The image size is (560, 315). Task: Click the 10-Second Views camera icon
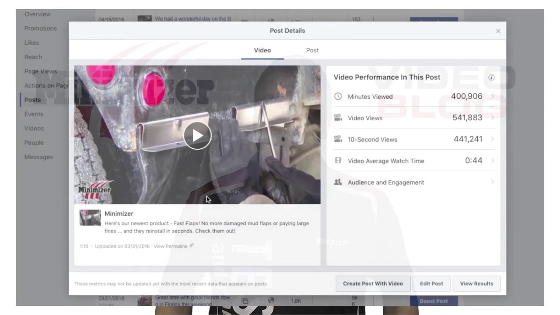tap(338, 139)
